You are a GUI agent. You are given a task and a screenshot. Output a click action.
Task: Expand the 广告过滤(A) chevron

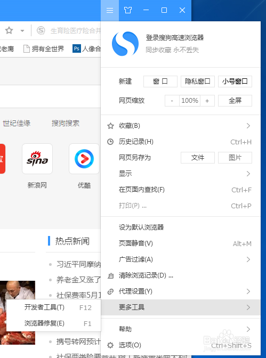point(248,259)
